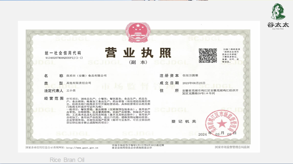Image resolution: width=293 pixels, height=164 pixels.
Task: Select footer text 国家市场监督管理总局监制
Action: [x=232, y=147]
